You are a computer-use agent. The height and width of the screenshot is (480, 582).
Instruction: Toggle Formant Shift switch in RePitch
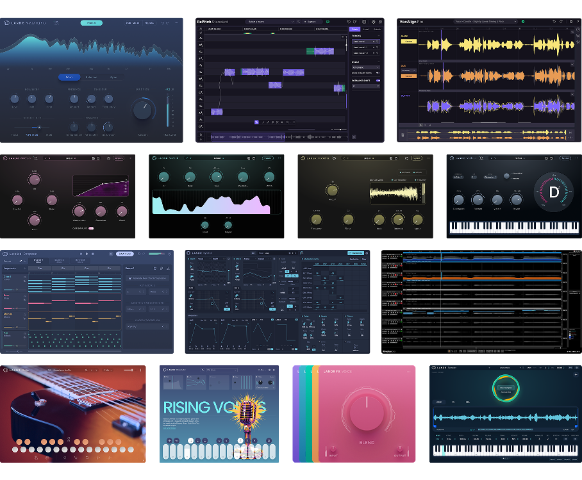click(378, 80)
